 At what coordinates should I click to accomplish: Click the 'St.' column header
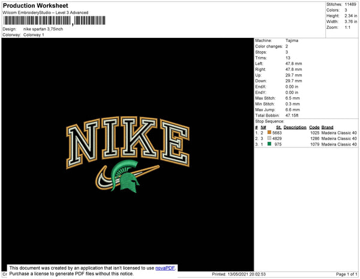point(278,127)
